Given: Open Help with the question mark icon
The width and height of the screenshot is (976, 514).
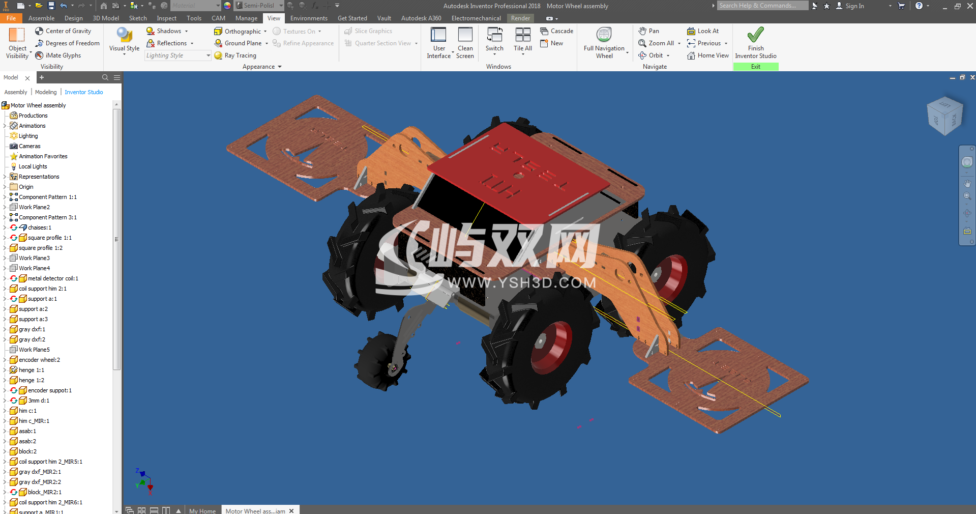Looking at the screenshot, I should point(919,6).
